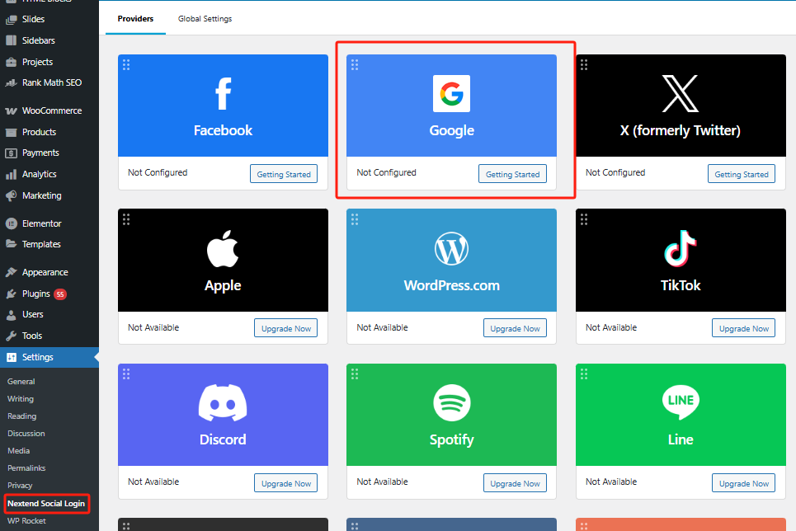Open Nextend Social Login settings item
Image resolution: width=796 pixels, height=531 pixels.
46,503
